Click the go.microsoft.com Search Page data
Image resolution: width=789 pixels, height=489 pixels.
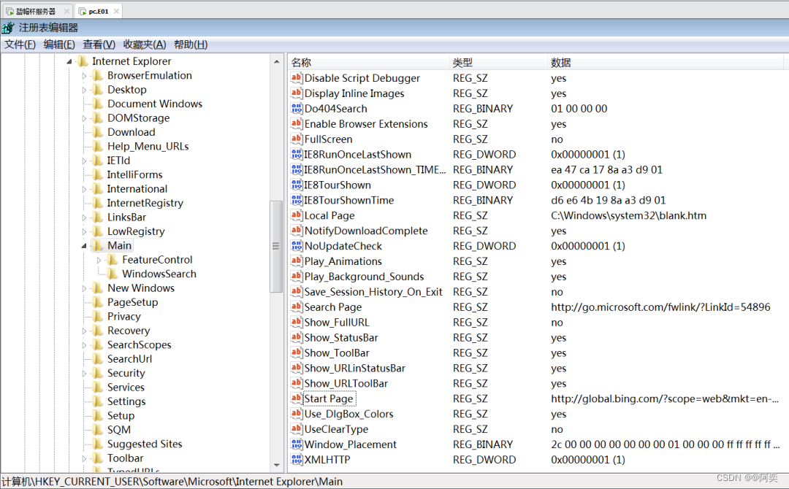[x=660, y=307]
